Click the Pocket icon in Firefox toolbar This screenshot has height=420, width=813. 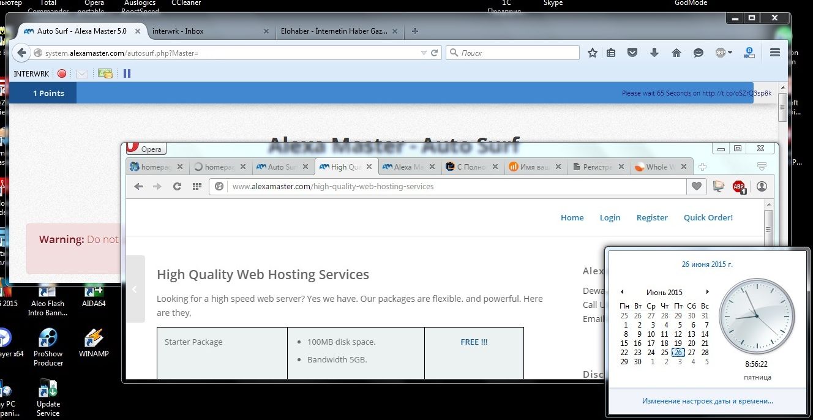(x=632, y=53)
